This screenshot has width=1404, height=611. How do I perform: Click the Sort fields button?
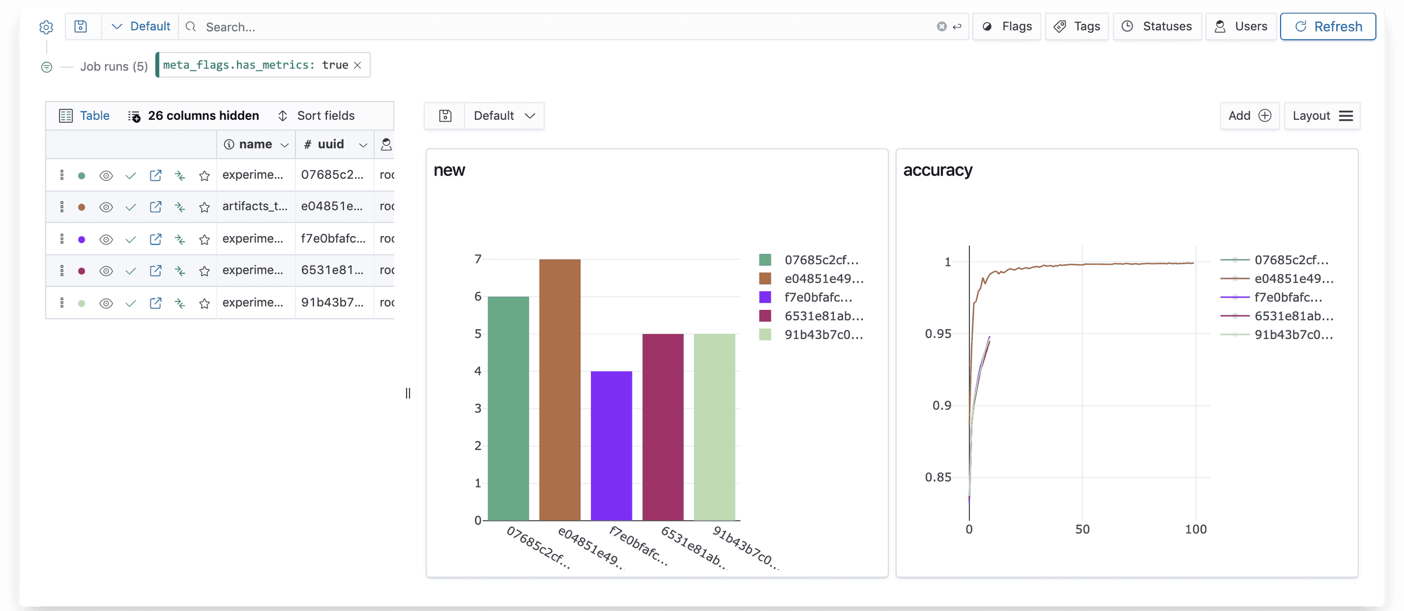[325, 116]
